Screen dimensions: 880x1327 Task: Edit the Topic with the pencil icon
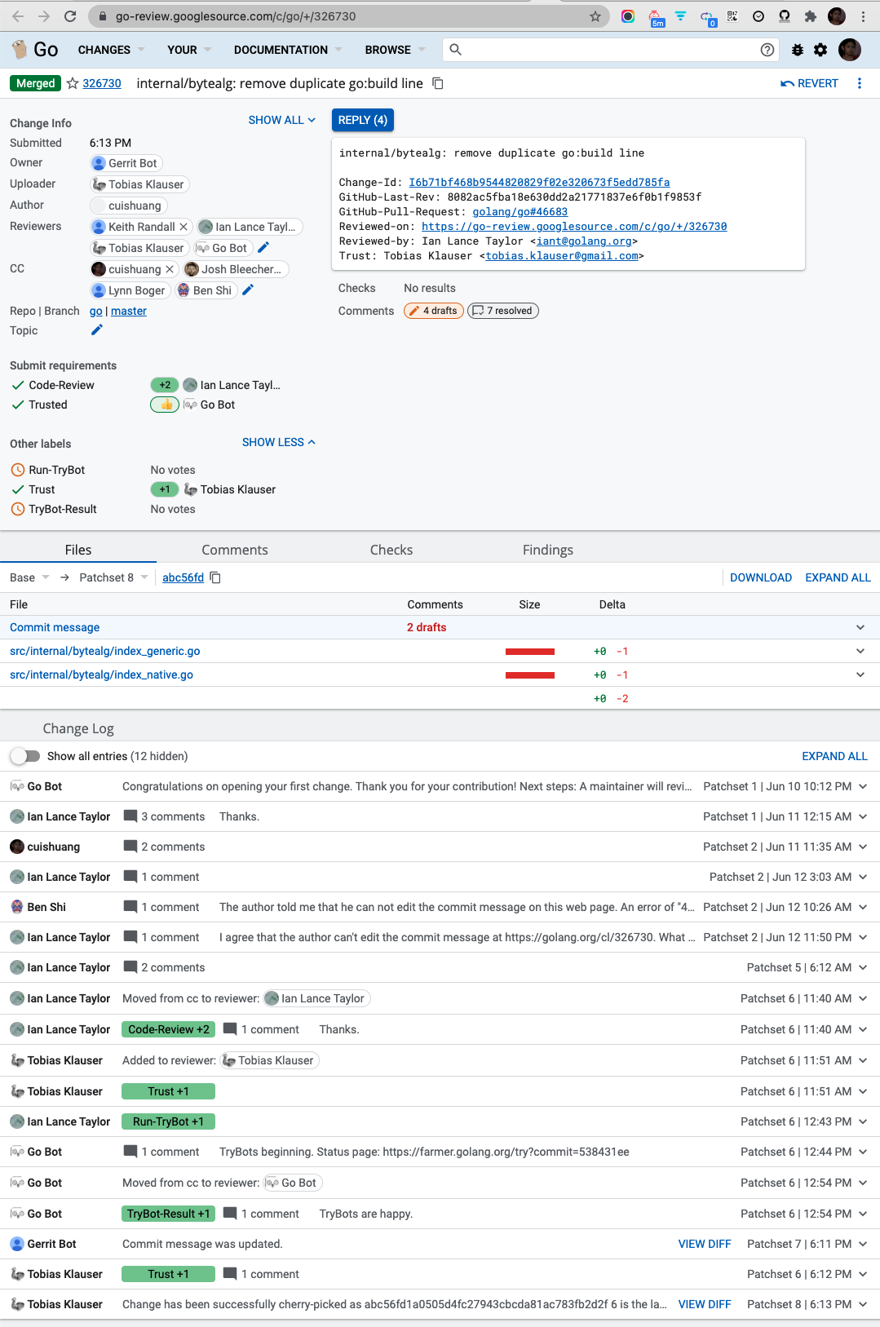coord(97,330)
